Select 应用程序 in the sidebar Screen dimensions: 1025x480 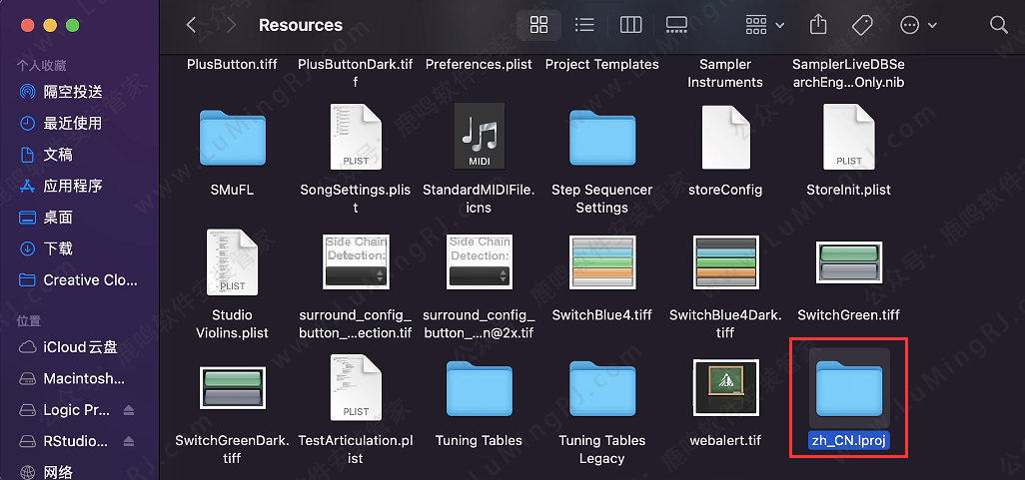click(x=73, y=186)
